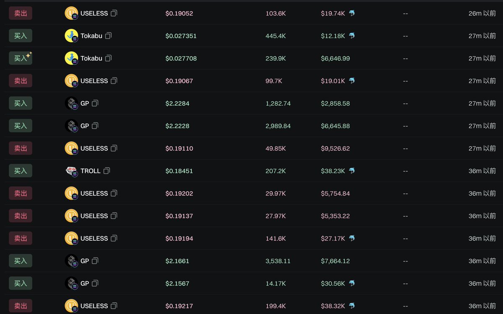The height and width of the screenshot is (314, 503).
Task: Open TROLL token name
Action: coord(91,171)
